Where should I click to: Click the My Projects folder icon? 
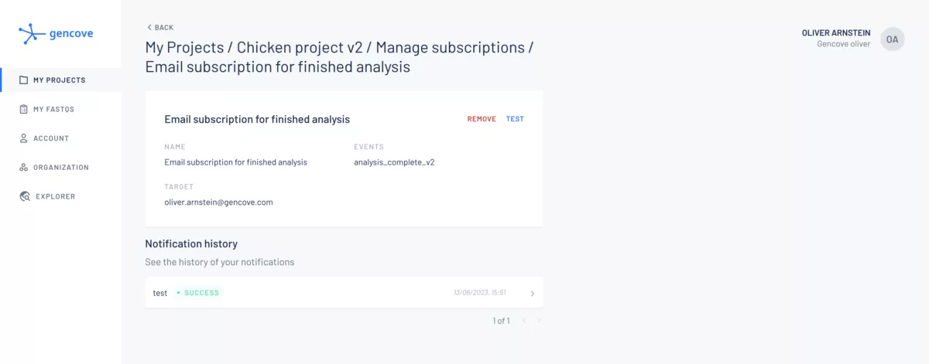(24, 80)
